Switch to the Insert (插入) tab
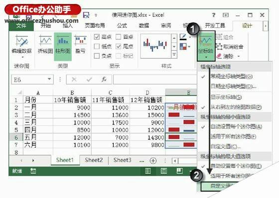The image size is (279, 198). 68,25
